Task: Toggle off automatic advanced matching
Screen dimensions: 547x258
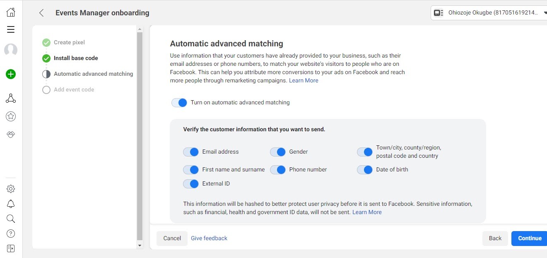Action: 179,102
